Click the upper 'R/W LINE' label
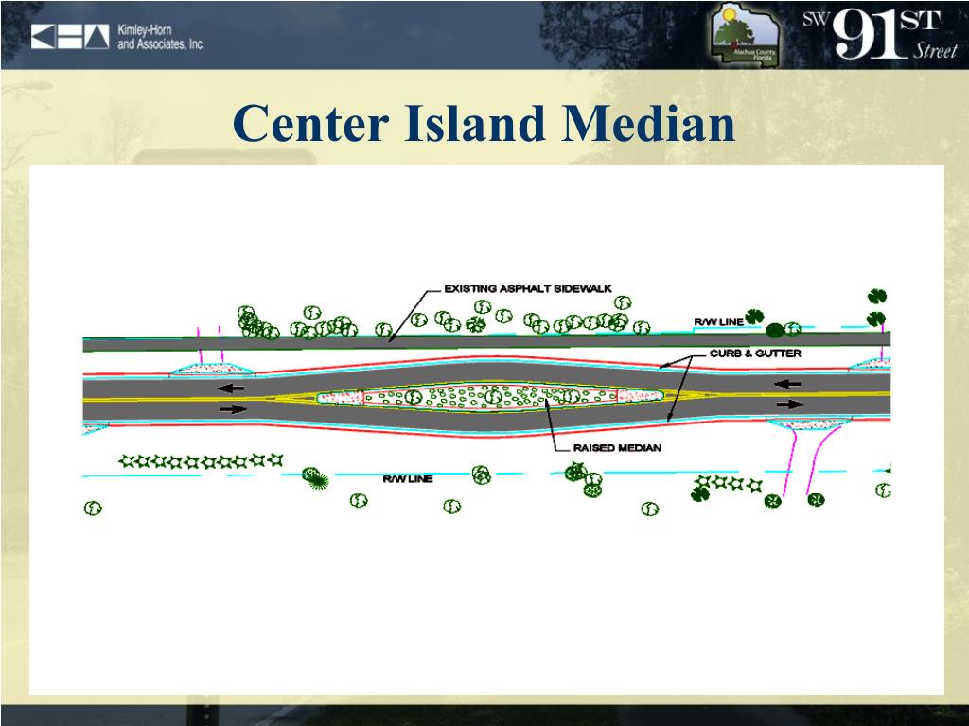Viewport: 969px width, 726px height. 719,321
